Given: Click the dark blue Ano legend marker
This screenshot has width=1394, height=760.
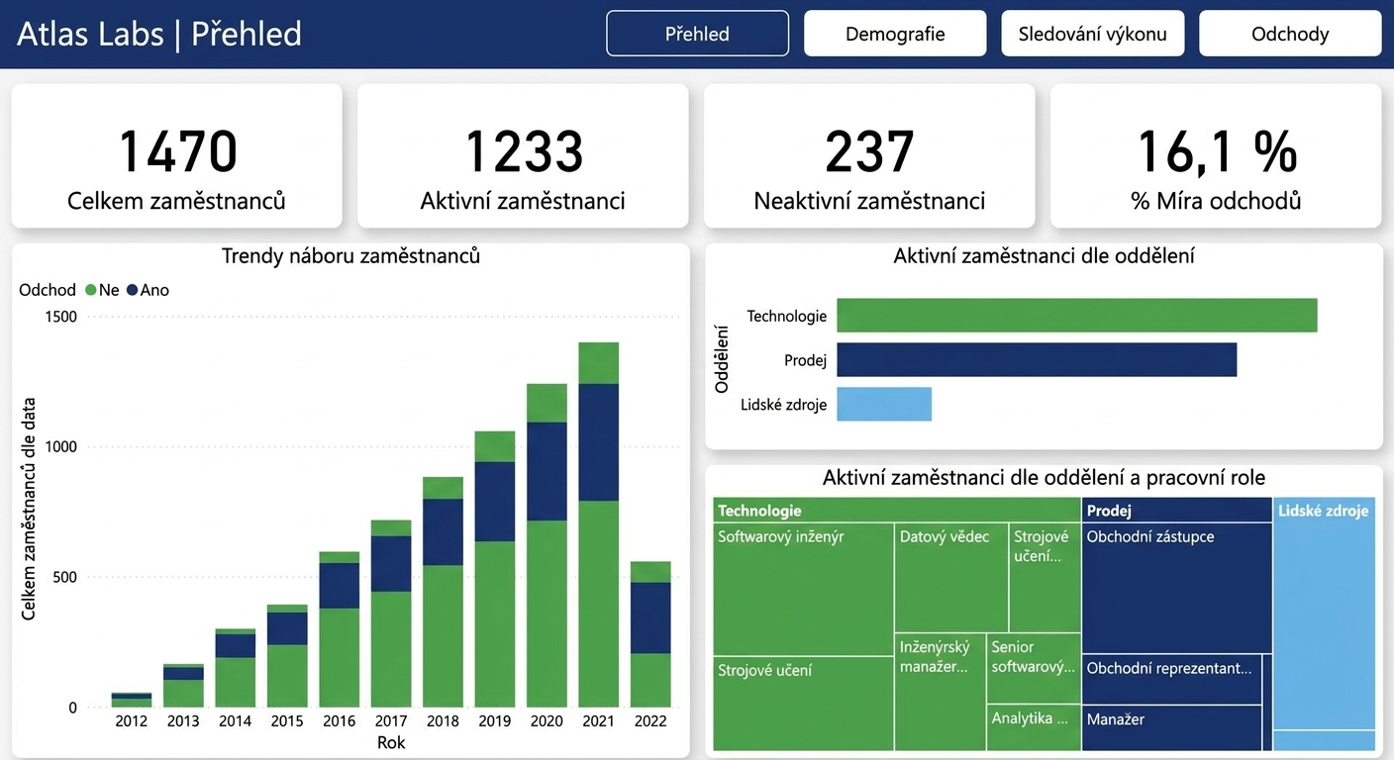Looking at the screenshot, I should click(132, 290).
